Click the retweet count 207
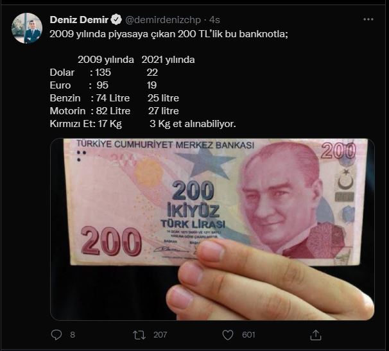 [x=160, y=335]
